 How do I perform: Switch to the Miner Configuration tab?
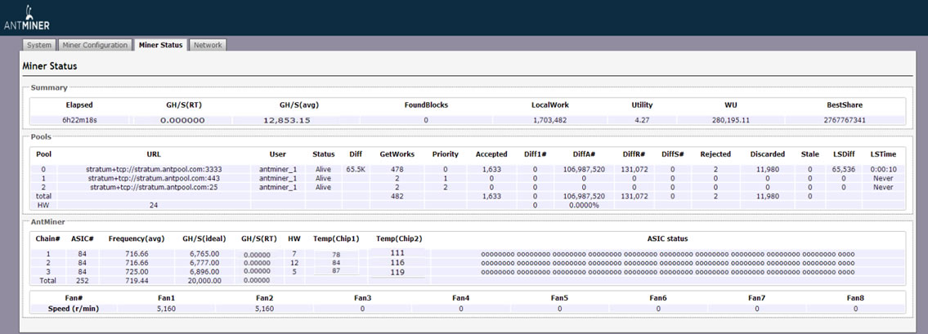pos(96,45)
